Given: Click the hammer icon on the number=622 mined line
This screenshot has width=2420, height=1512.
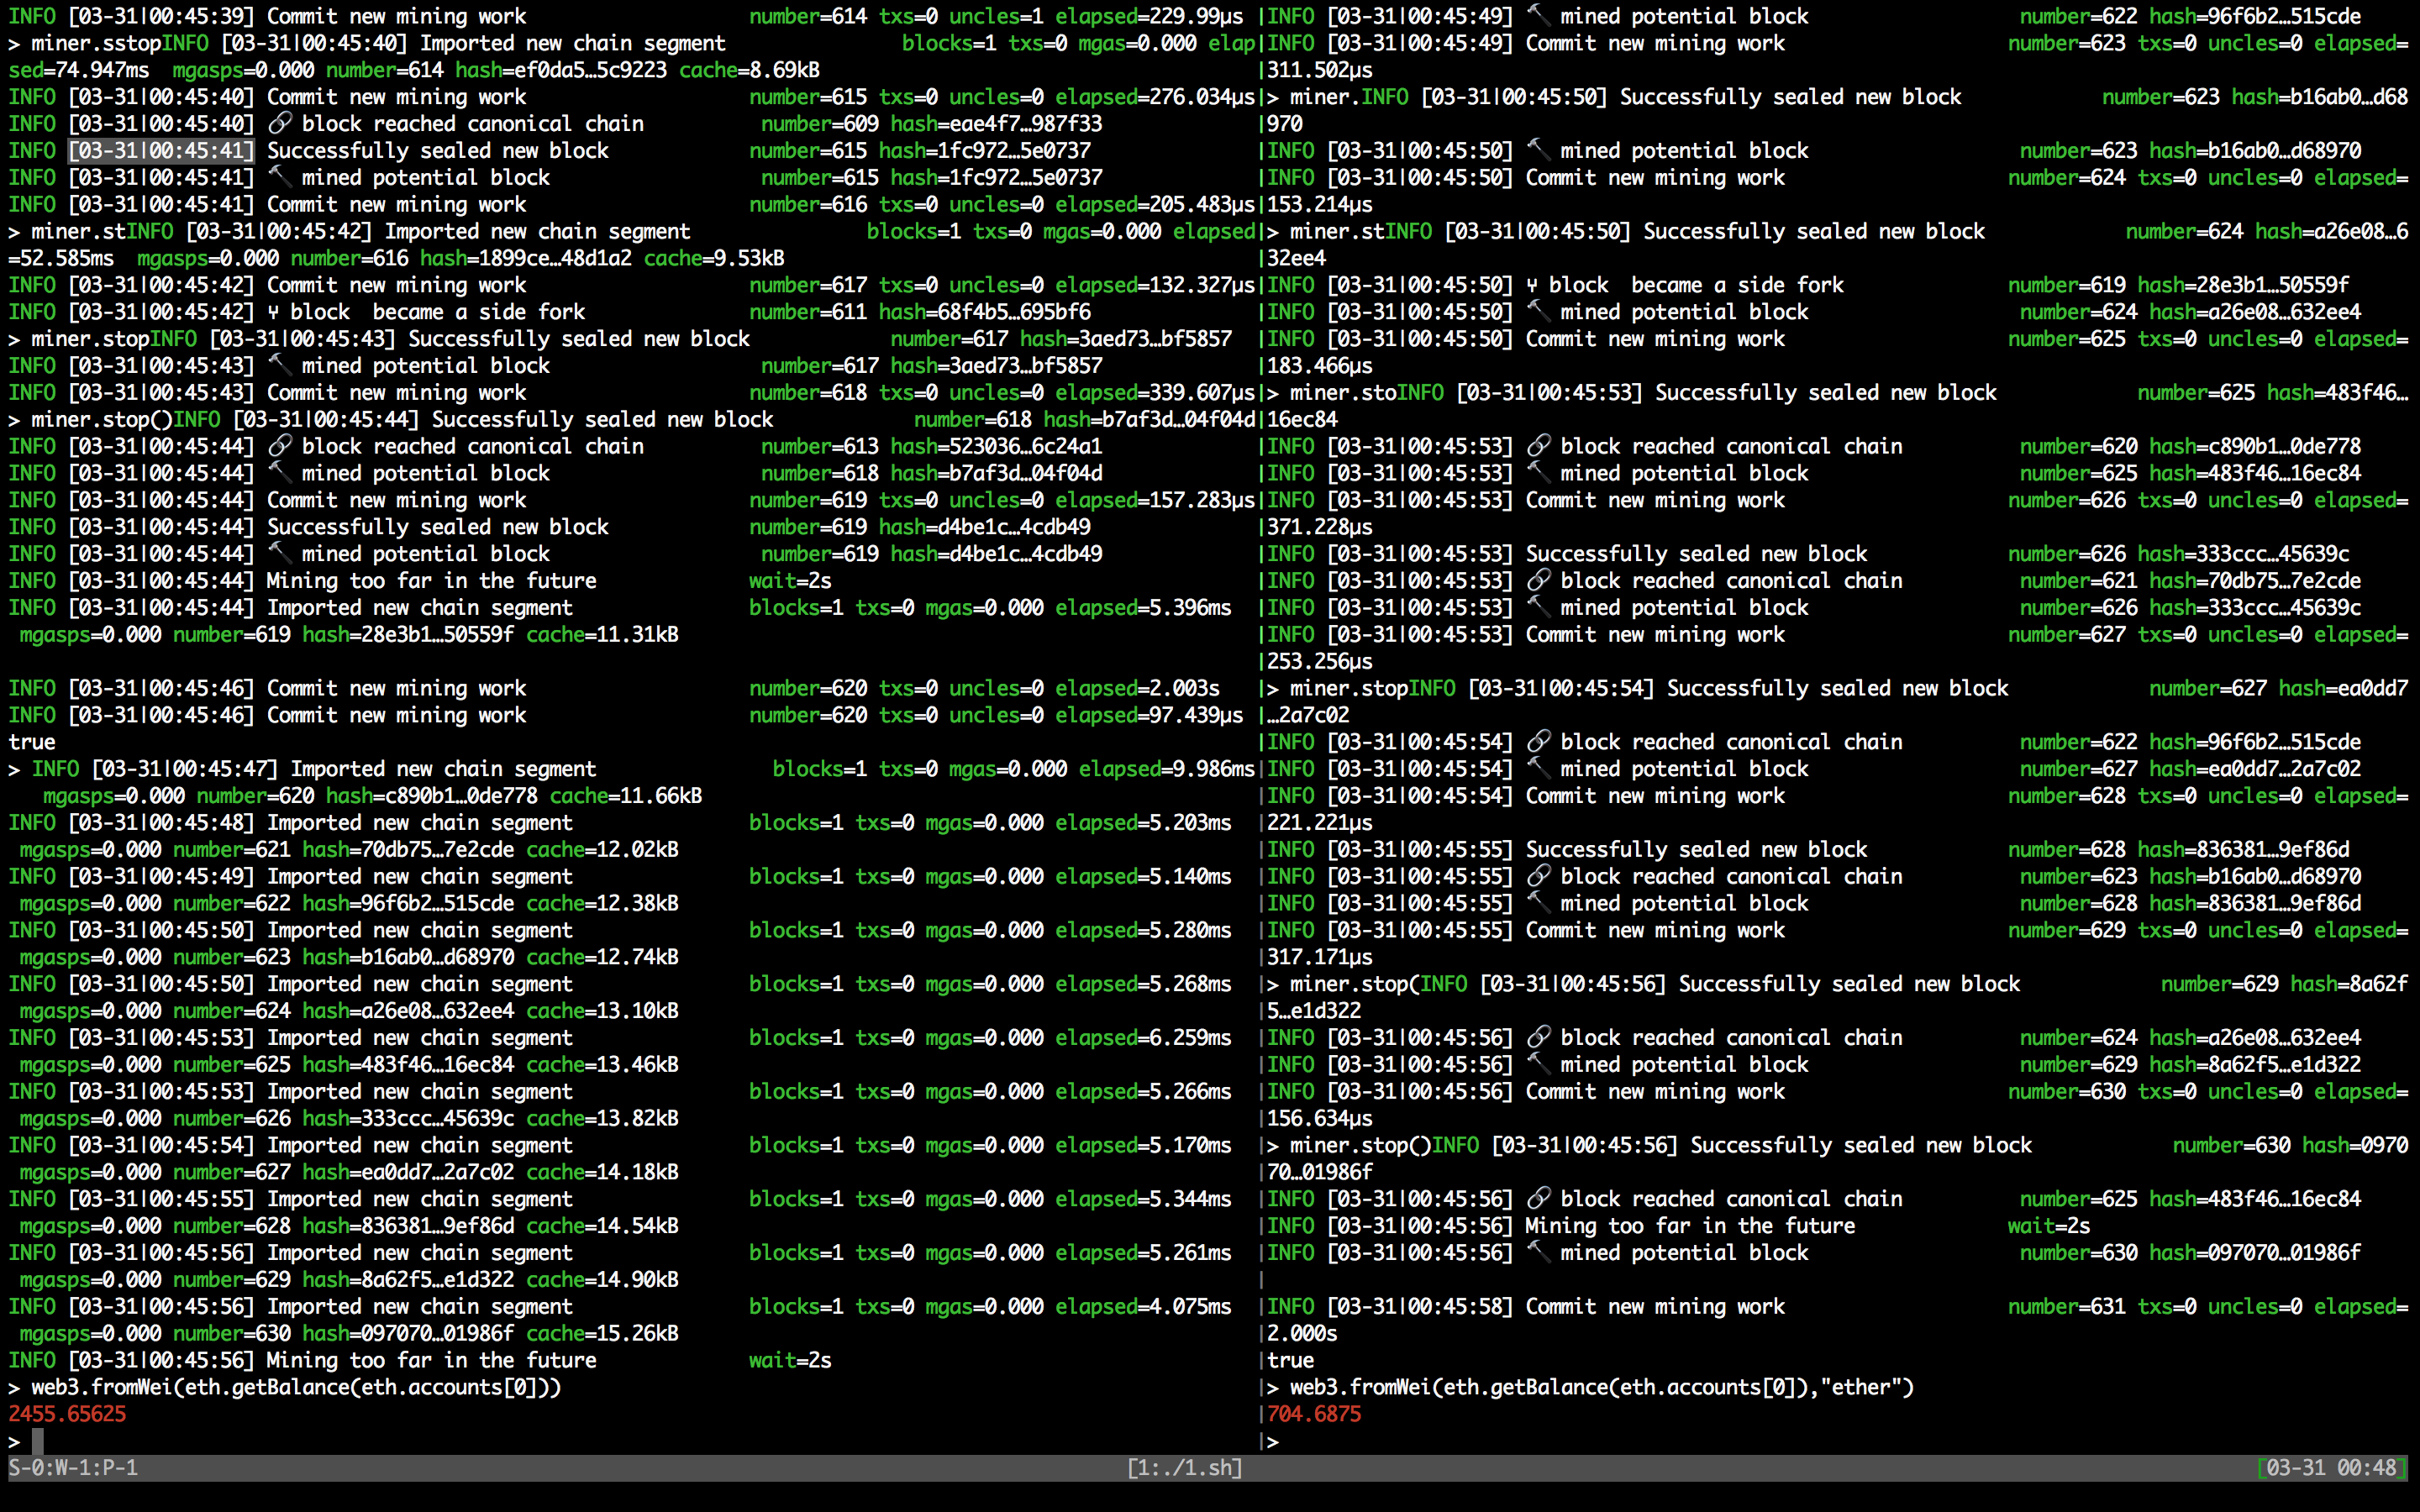Looking at the screenshot, I should click(x=1538, y=16).
